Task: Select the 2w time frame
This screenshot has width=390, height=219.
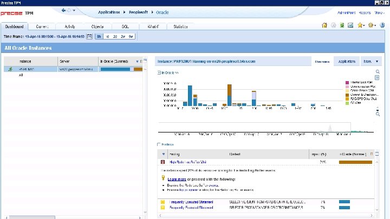Action: click(x=123, y=37)
